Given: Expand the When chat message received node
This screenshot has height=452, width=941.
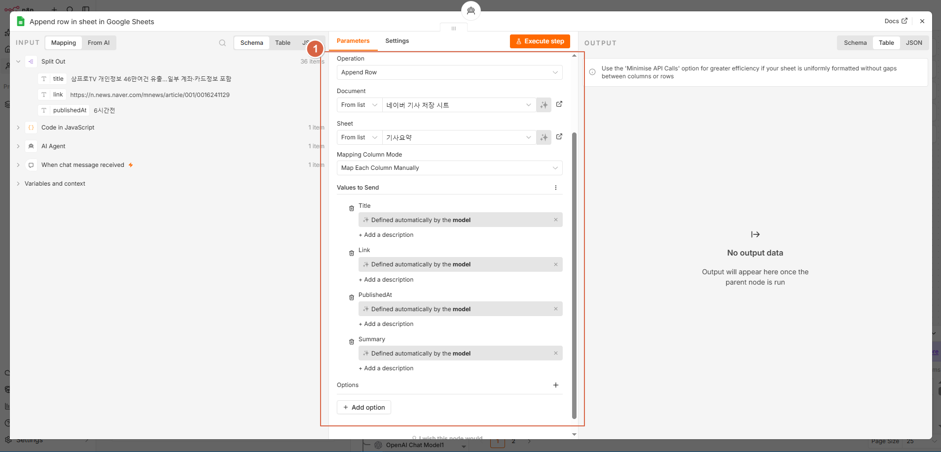Looking at the screenshot, I should 18,165.
